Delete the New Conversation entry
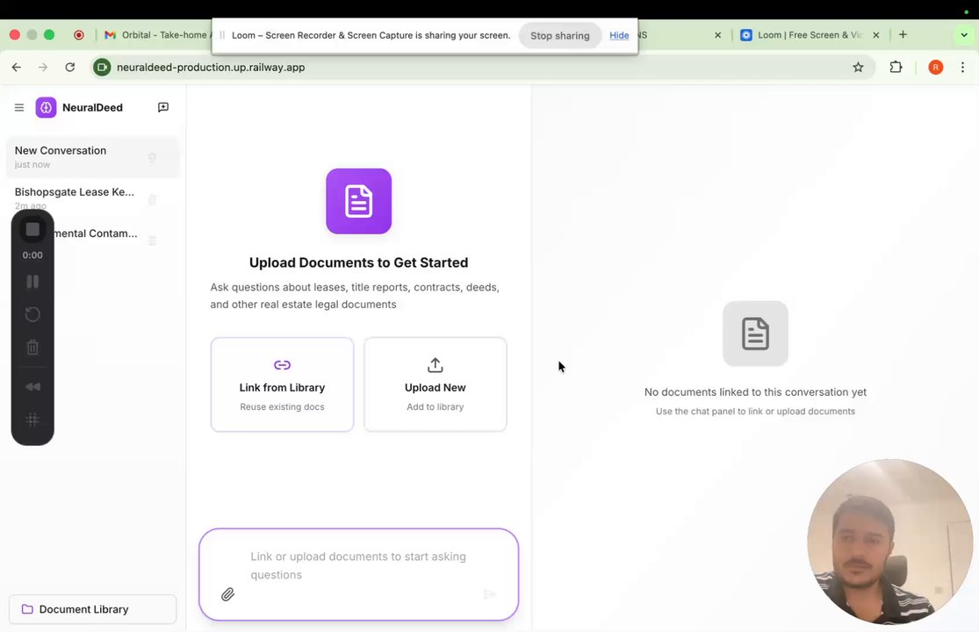This screenshot has width=979, height=632. pyautogui.click(x=152, y=157)
